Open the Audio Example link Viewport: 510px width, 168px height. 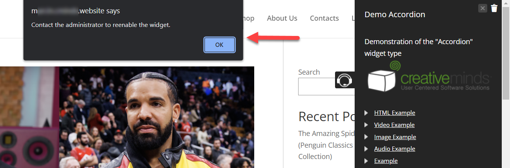click(x=395, y=149)
